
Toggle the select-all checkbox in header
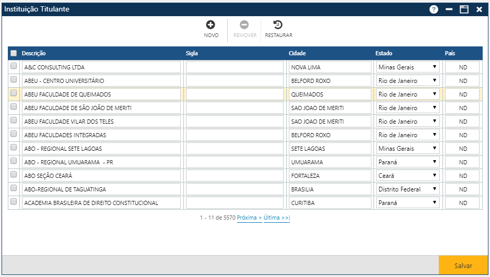pos(14,53)
